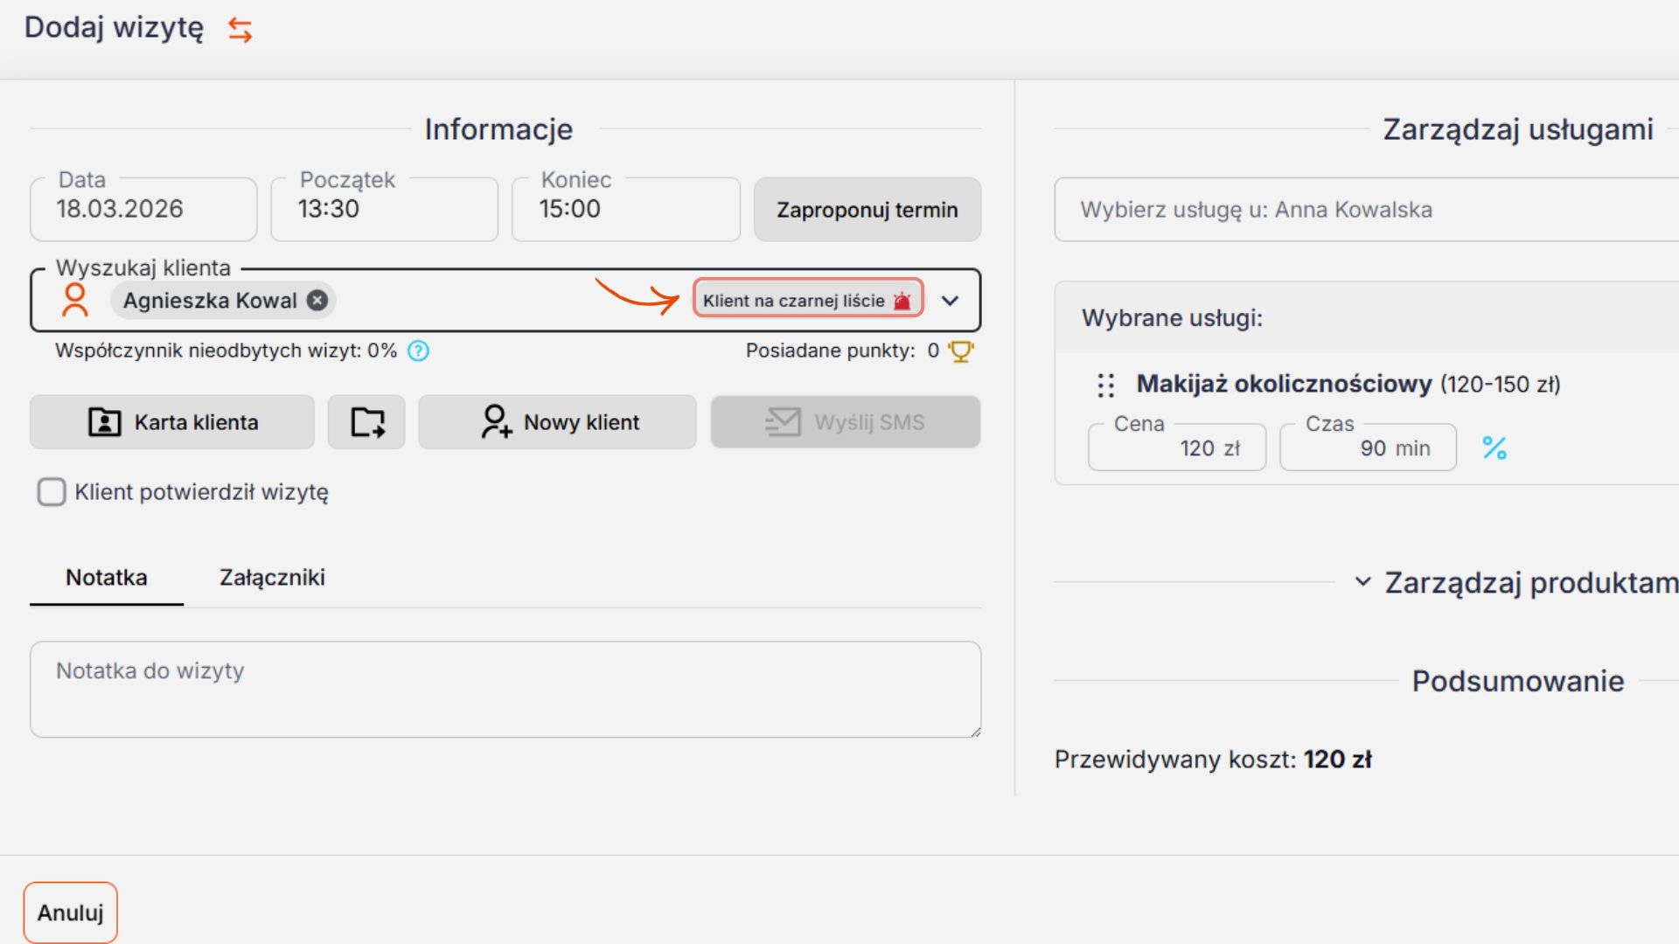Check Klient potwierdził wizytę checkbox
Image resolution: width=1679 pixels, height=944 pixels.
52,492
